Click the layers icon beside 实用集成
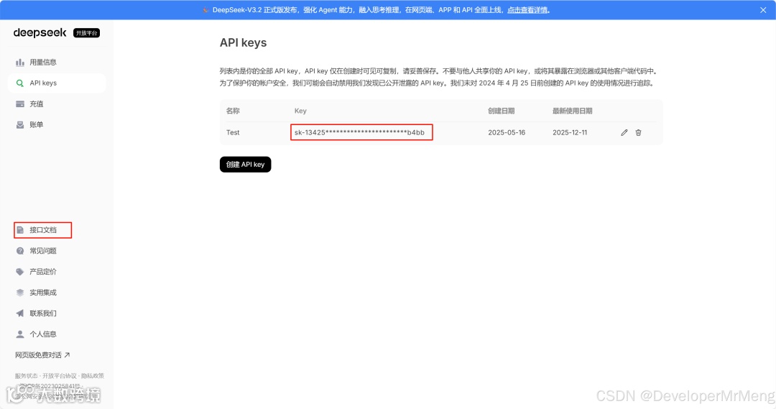This screenshot has width=776, height=409. [20, 293]
